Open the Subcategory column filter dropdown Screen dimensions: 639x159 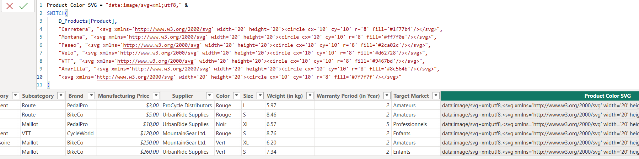[61, 96]
